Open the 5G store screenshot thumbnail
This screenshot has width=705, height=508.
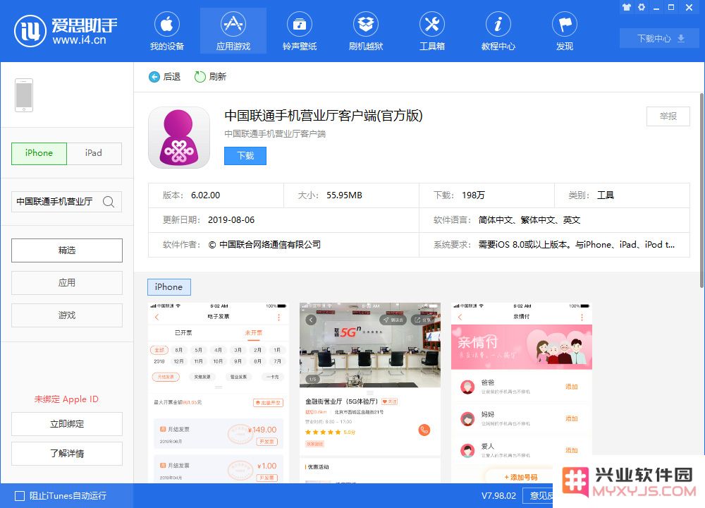point(370,392)
